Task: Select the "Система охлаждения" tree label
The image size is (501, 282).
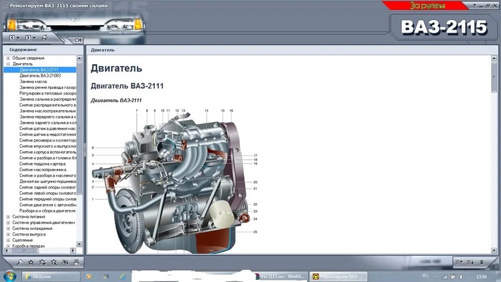Action: pos(32,229)
